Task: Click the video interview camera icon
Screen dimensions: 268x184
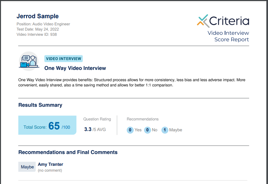Action: point(29,61)
